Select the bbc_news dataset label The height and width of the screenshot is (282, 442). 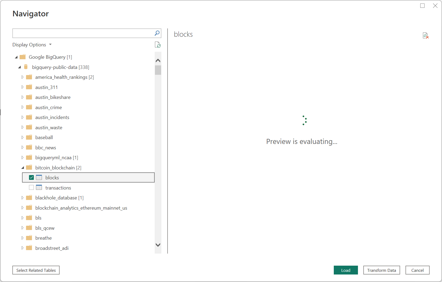(x=46, y=148)
